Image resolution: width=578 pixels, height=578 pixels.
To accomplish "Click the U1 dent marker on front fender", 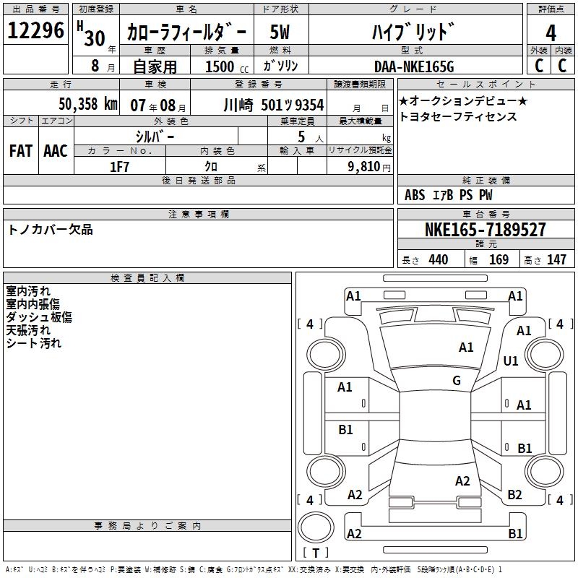I will click(x=511, y=361).
